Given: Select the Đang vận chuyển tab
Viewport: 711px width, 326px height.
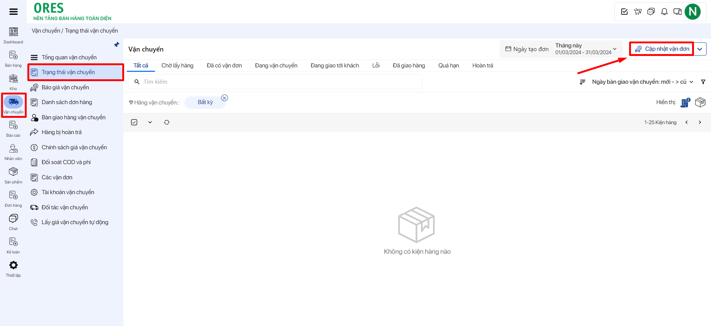Looking at the screenshot, I should pyautogui.click(x=276, y=66).
